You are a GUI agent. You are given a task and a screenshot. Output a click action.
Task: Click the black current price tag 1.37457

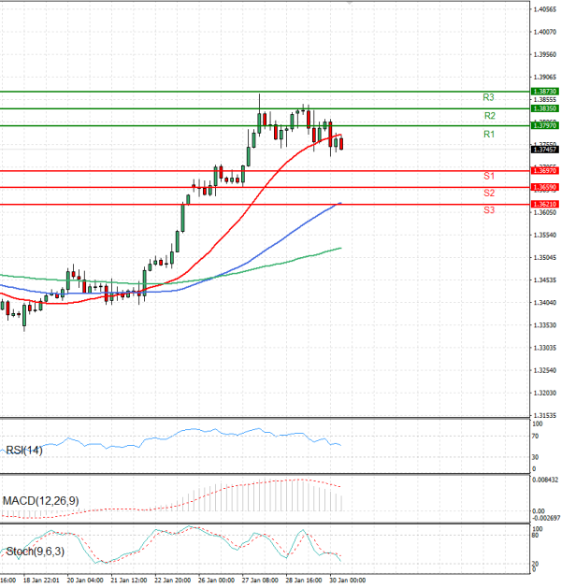pyautogui.click(x=544, y=149)
